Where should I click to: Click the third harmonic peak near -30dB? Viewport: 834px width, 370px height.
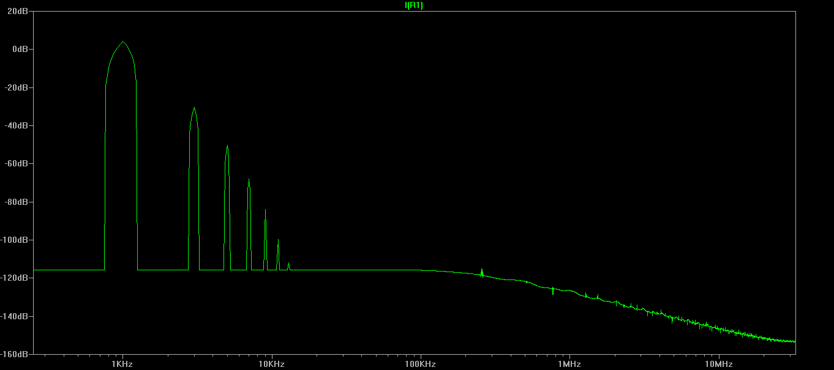194,109
